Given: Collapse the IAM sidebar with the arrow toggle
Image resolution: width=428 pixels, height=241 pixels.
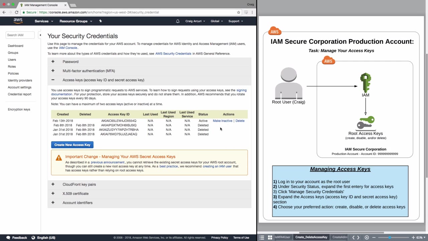Looking at the screenshot, I should (40, 35).
